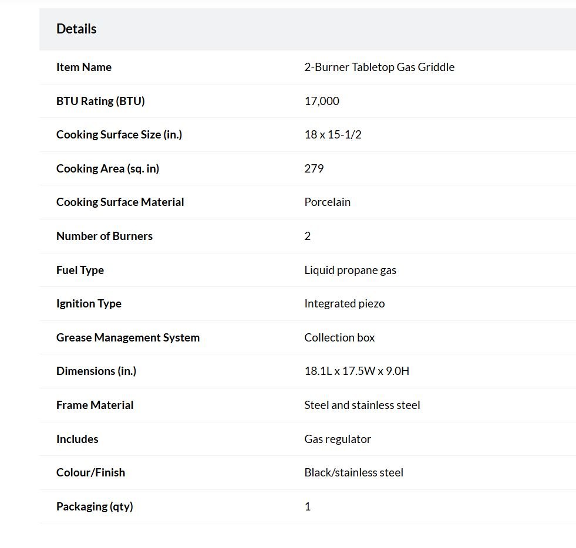The height and width of the screenshot is (548, 576).
Task: Click the 279 cooking area value
Action: [x=314, y=168]
